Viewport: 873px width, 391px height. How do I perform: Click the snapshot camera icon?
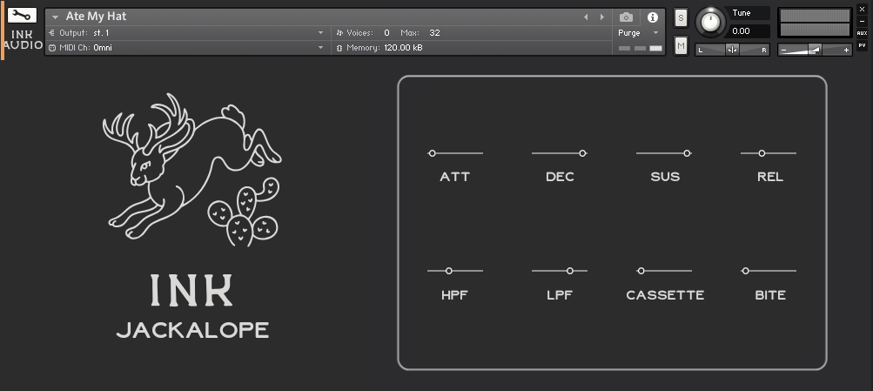click(x=625, y=17)
